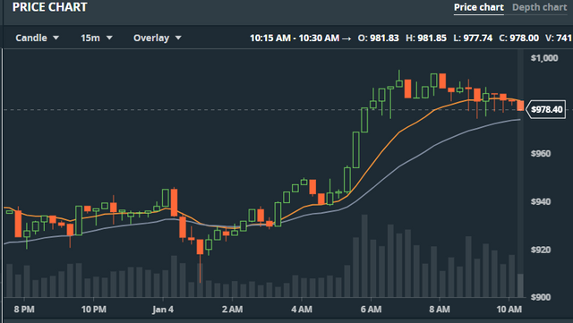
Task: Click the volume value V: 741
Action: (x=559, y=38)
